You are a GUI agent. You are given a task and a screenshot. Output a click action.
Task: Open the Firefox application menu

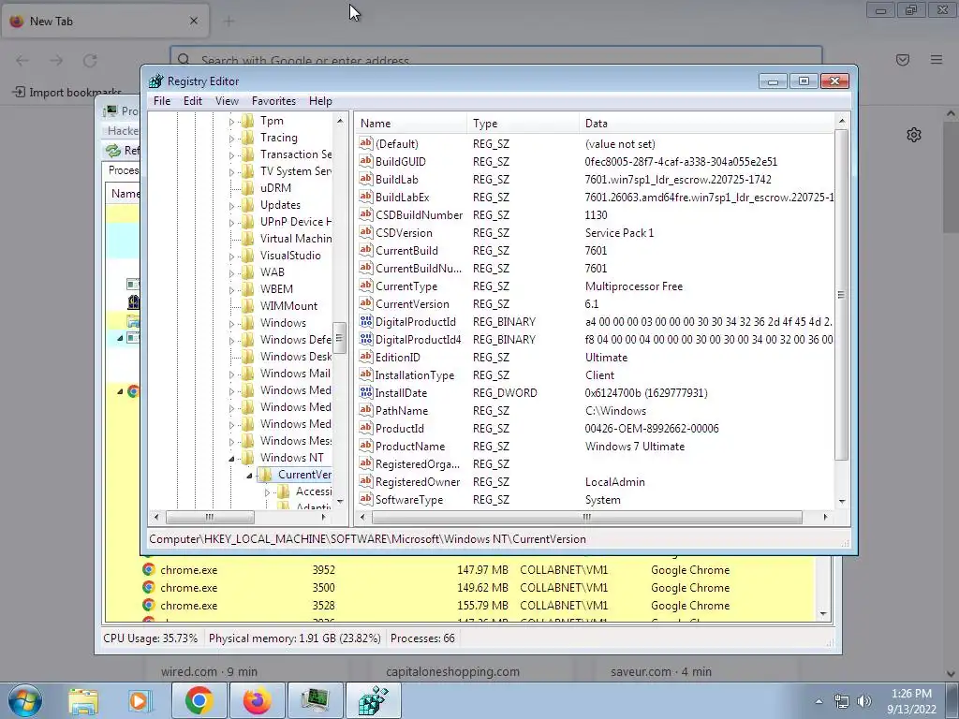pos(936,60)
